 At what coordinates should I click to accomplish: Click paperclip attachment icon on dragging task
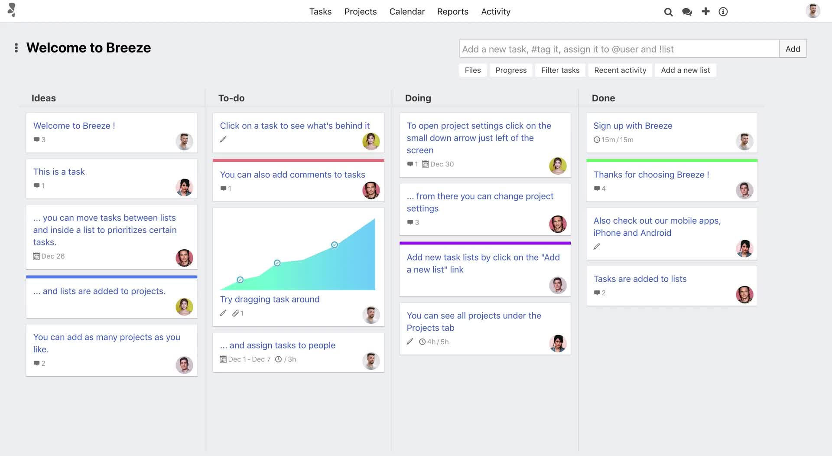coord(235,313)
